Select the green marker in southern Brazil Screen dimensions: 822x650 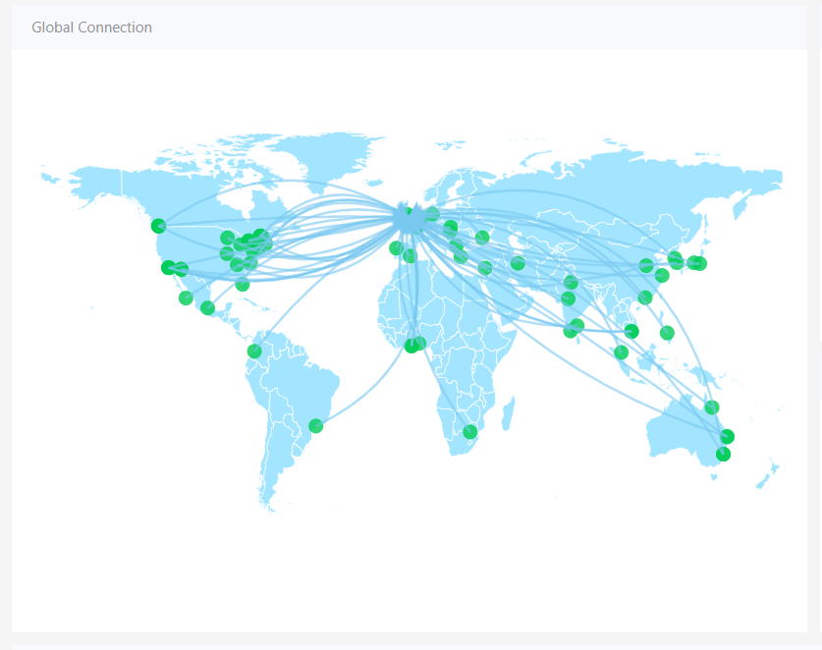click(x=315, y=426)
